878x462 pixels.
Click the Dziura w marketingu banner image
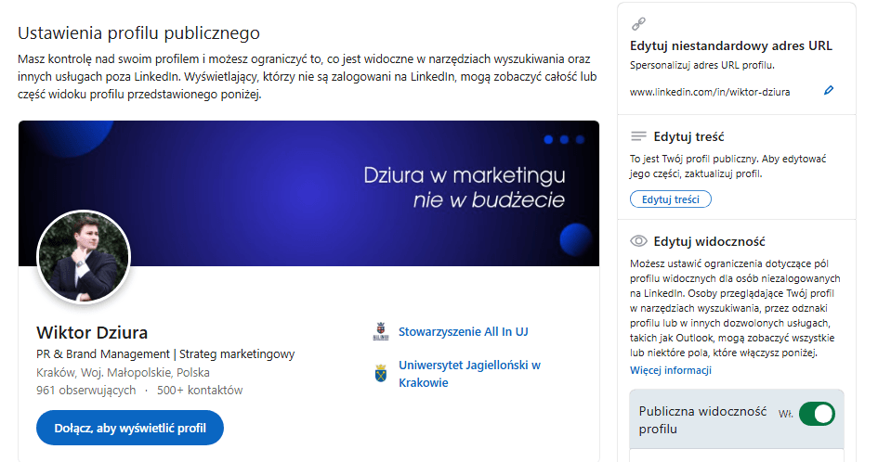click(308, 193)
